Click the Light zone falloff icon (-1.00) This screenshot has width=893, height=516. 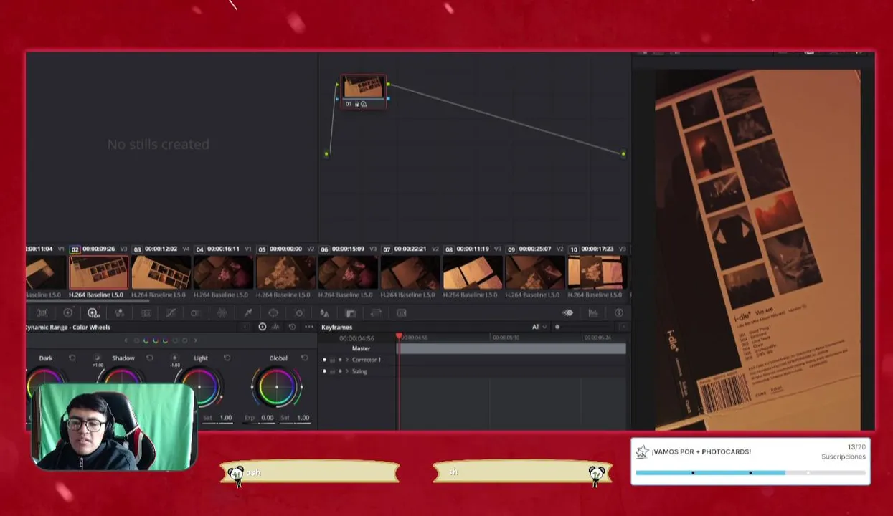174,358
